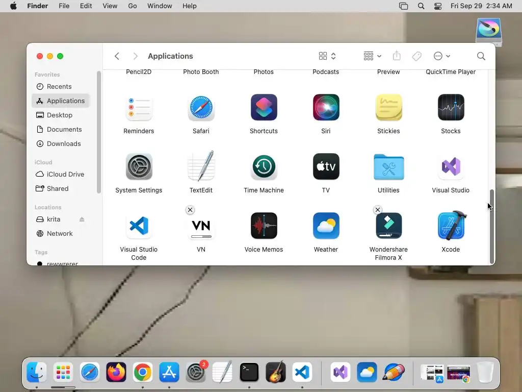This screenshot has height=392, width=522.
Task: Open Network in the sidebar
Action: [61, 234]
